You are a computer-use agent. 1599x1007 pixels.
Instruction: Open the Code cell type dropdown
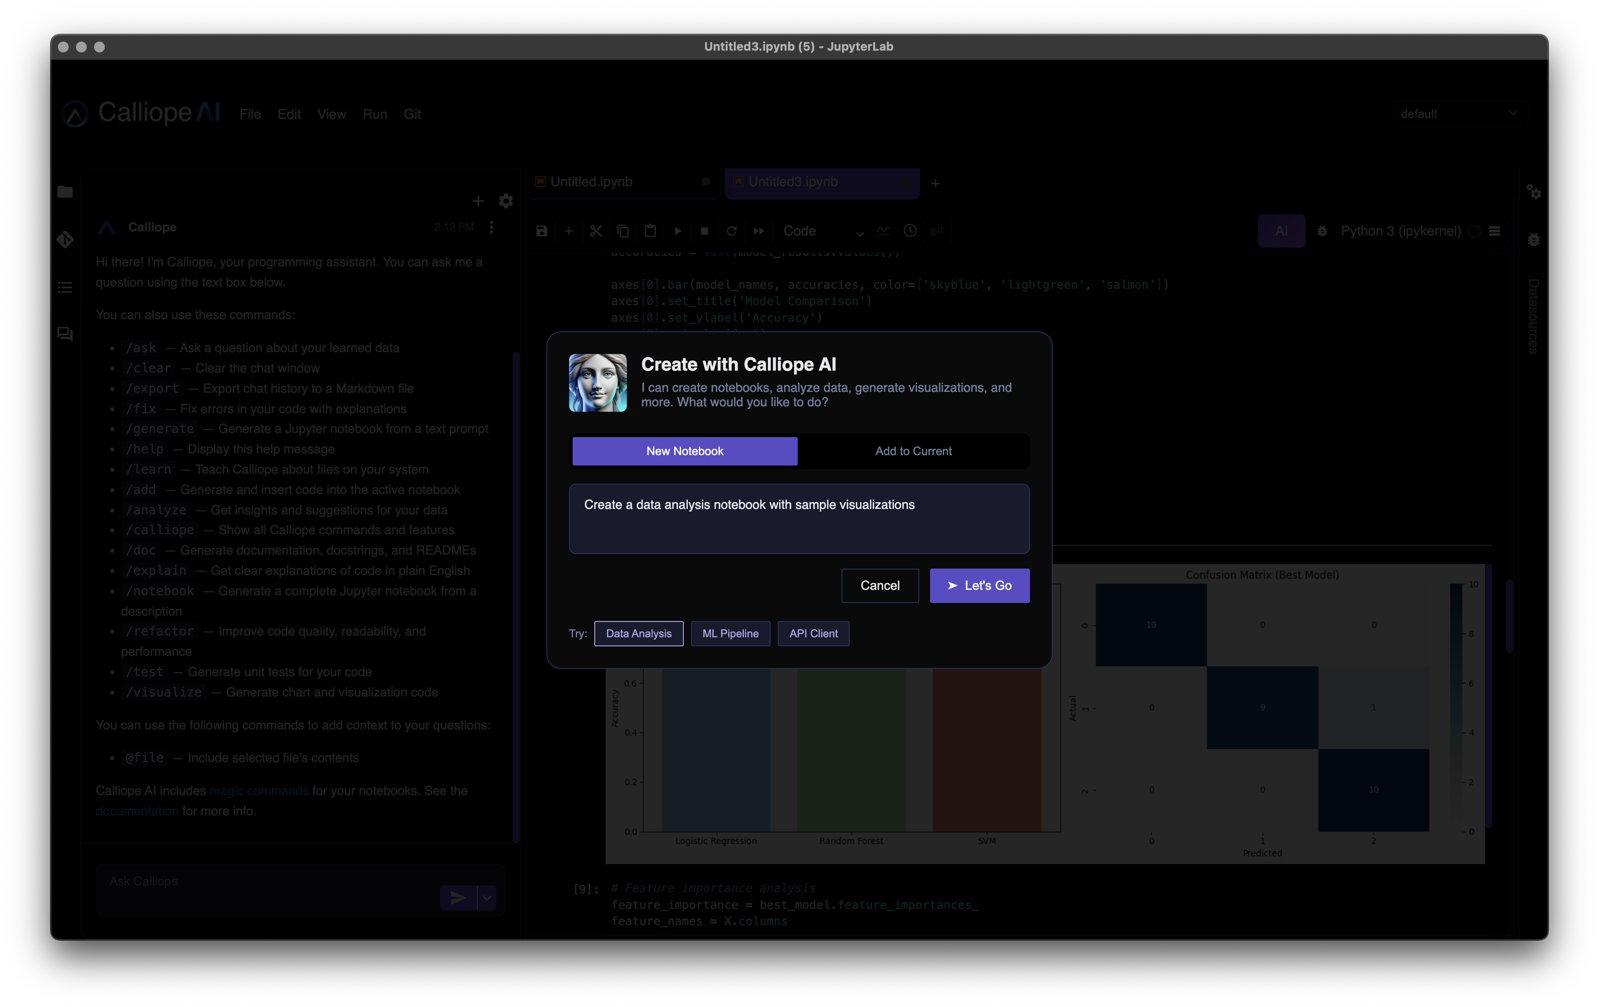pyautogui.click(x=823, y=231)
